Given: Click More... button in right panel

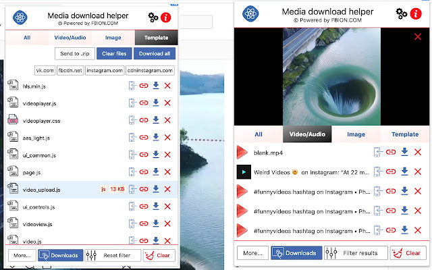Looking at the screenshot, I should [x=252, y=253].
